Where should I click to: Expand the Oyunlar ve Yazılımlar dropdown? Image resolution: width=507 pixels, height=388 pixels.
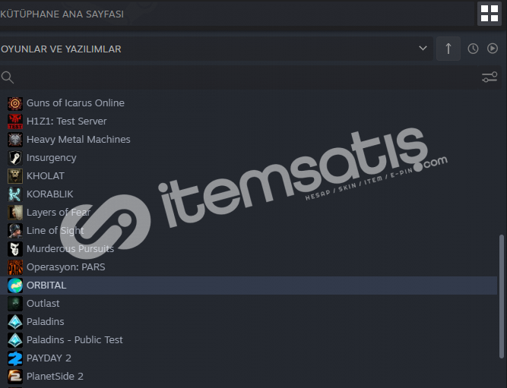[x=216, y=49]
